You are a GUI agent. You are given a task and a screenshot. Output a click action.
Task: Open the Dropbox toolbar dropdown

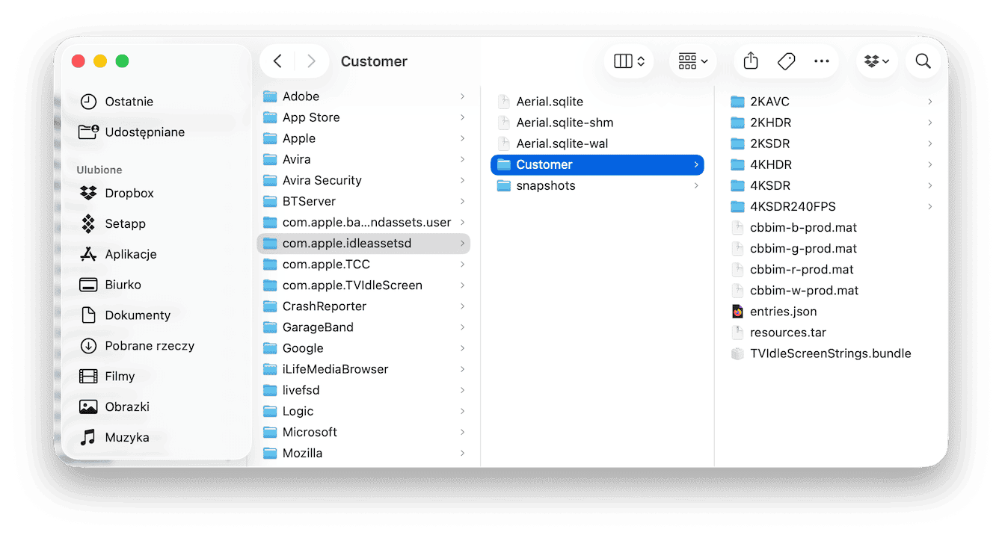[x=876, y=61]
